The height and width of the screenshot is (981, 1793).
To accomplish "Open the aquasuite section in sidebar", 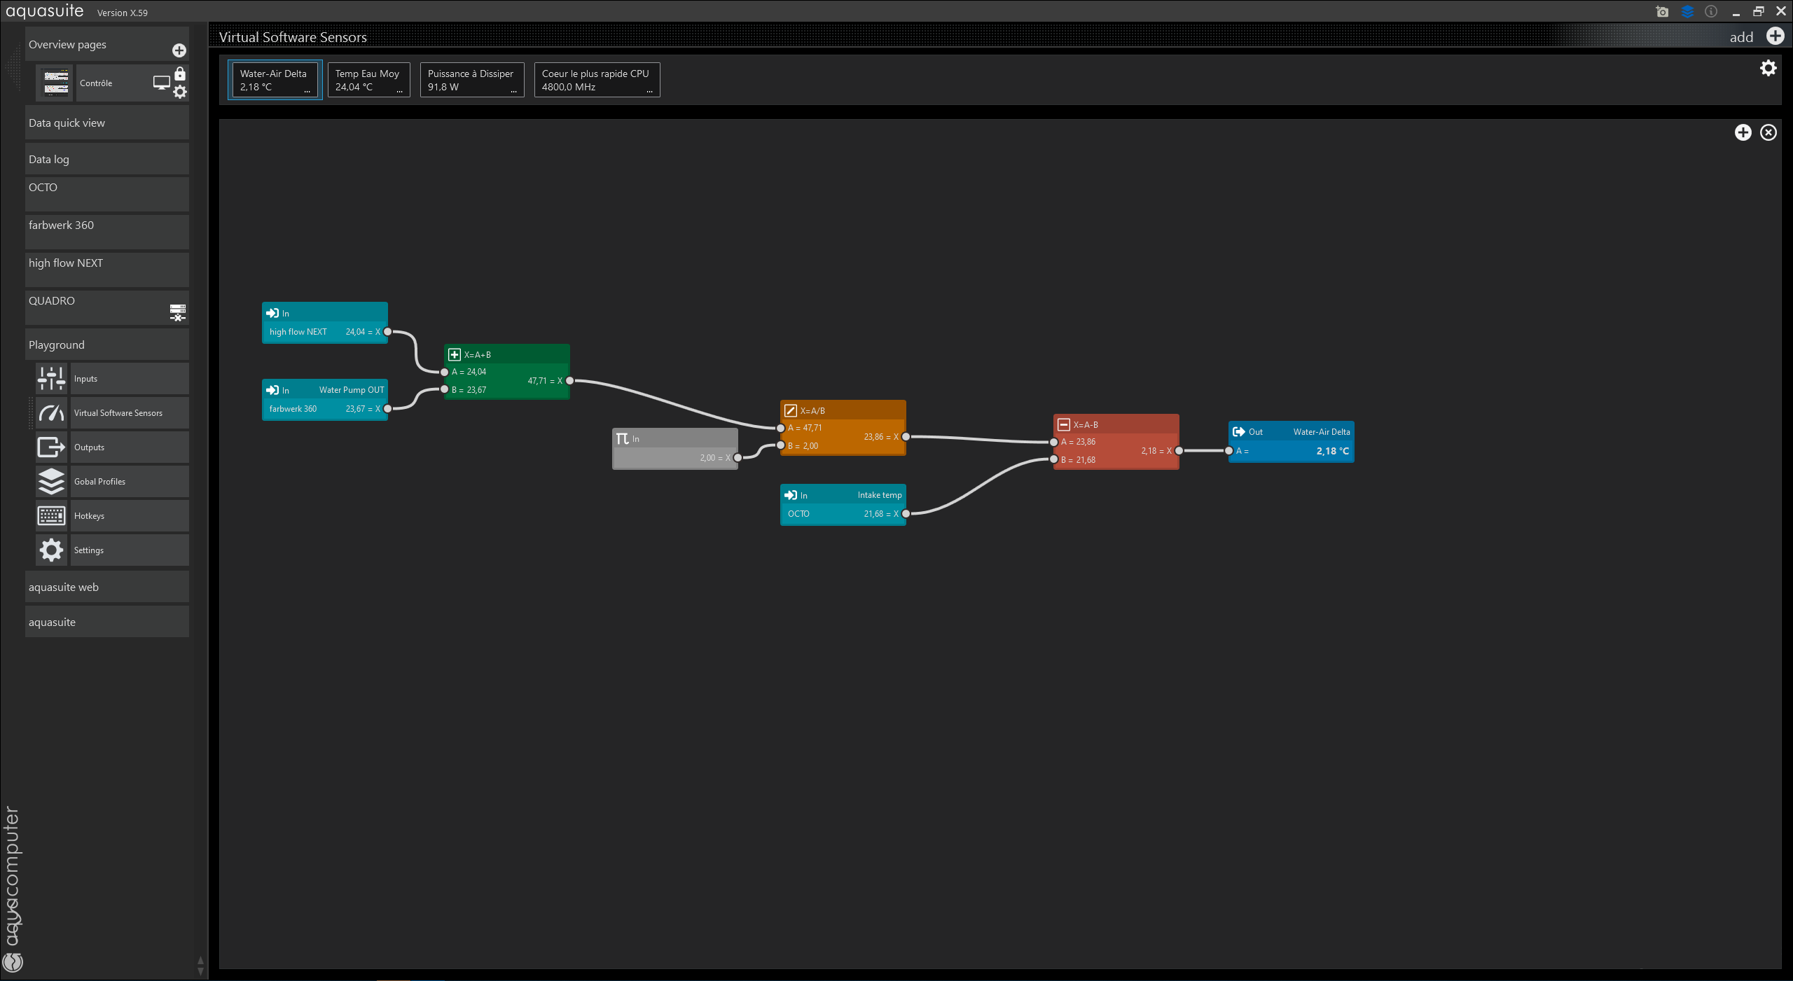I will coord(107,622).
